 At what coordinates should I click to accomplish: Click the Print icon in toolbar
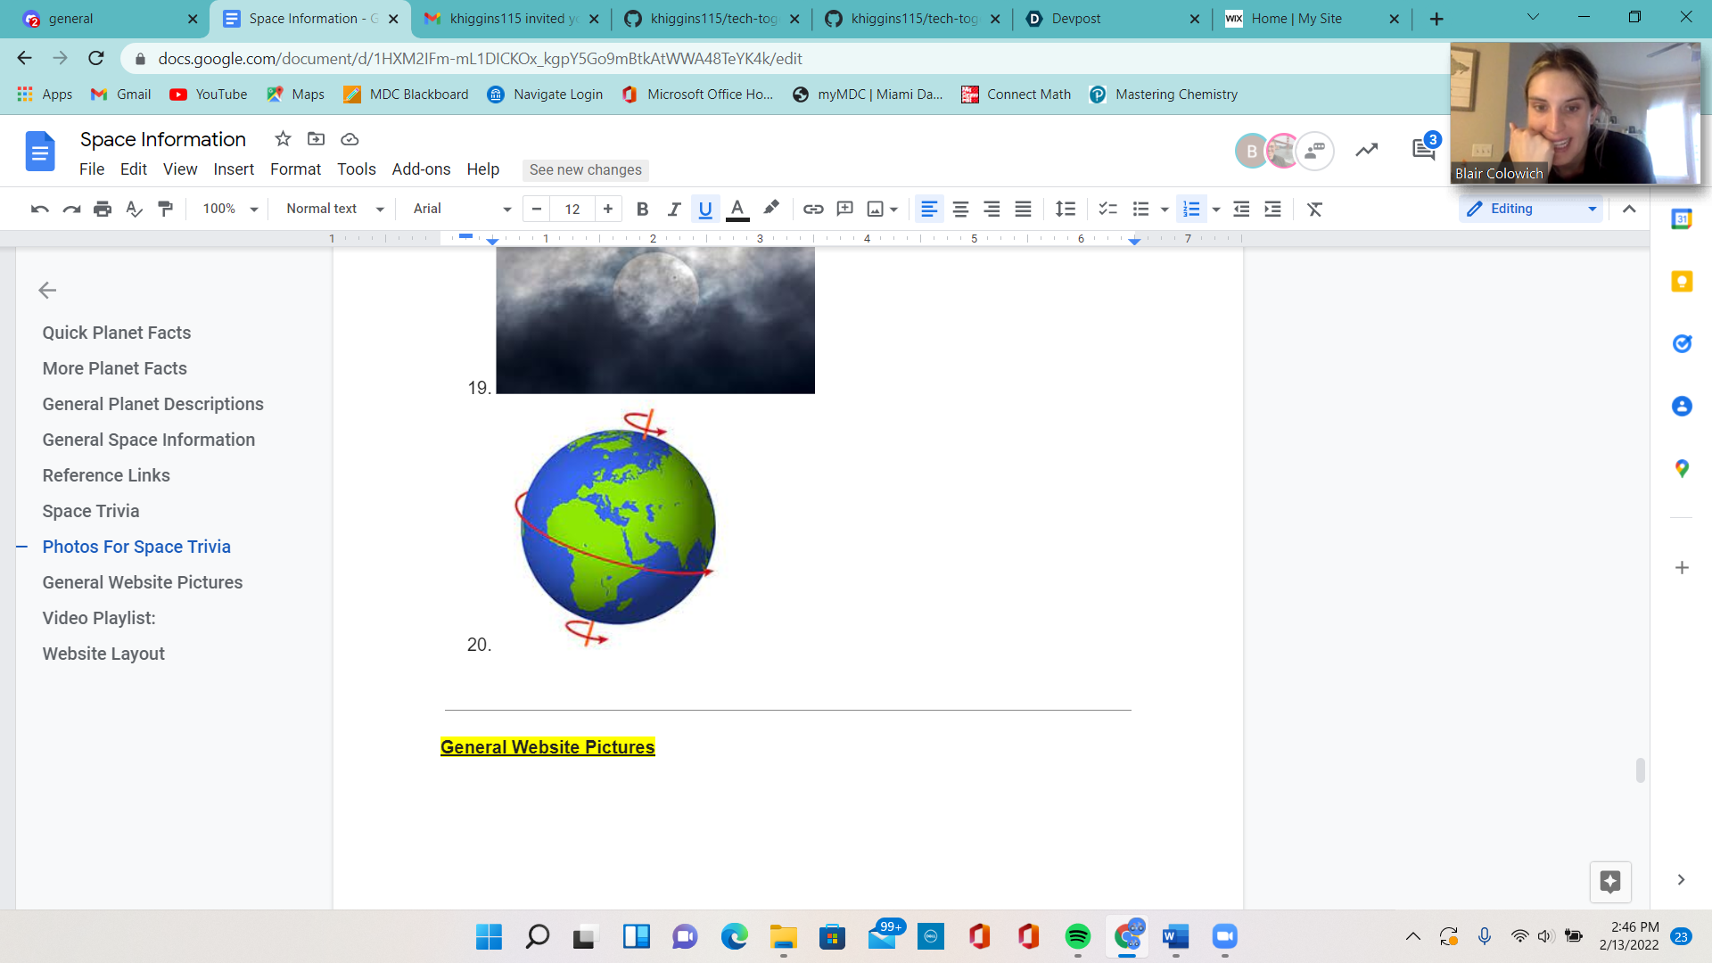coord(103,209)
